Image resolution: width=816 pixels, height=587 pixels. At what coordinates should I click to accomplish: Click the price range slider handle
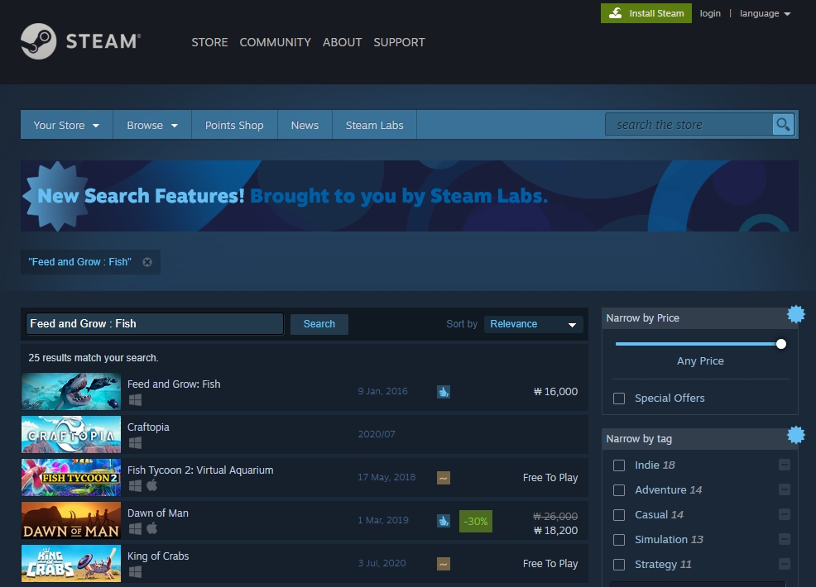780,344
